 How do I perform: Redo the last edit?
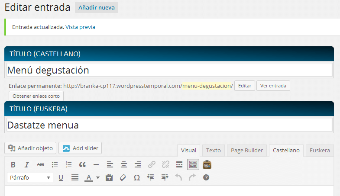click(x=192, y=178)
